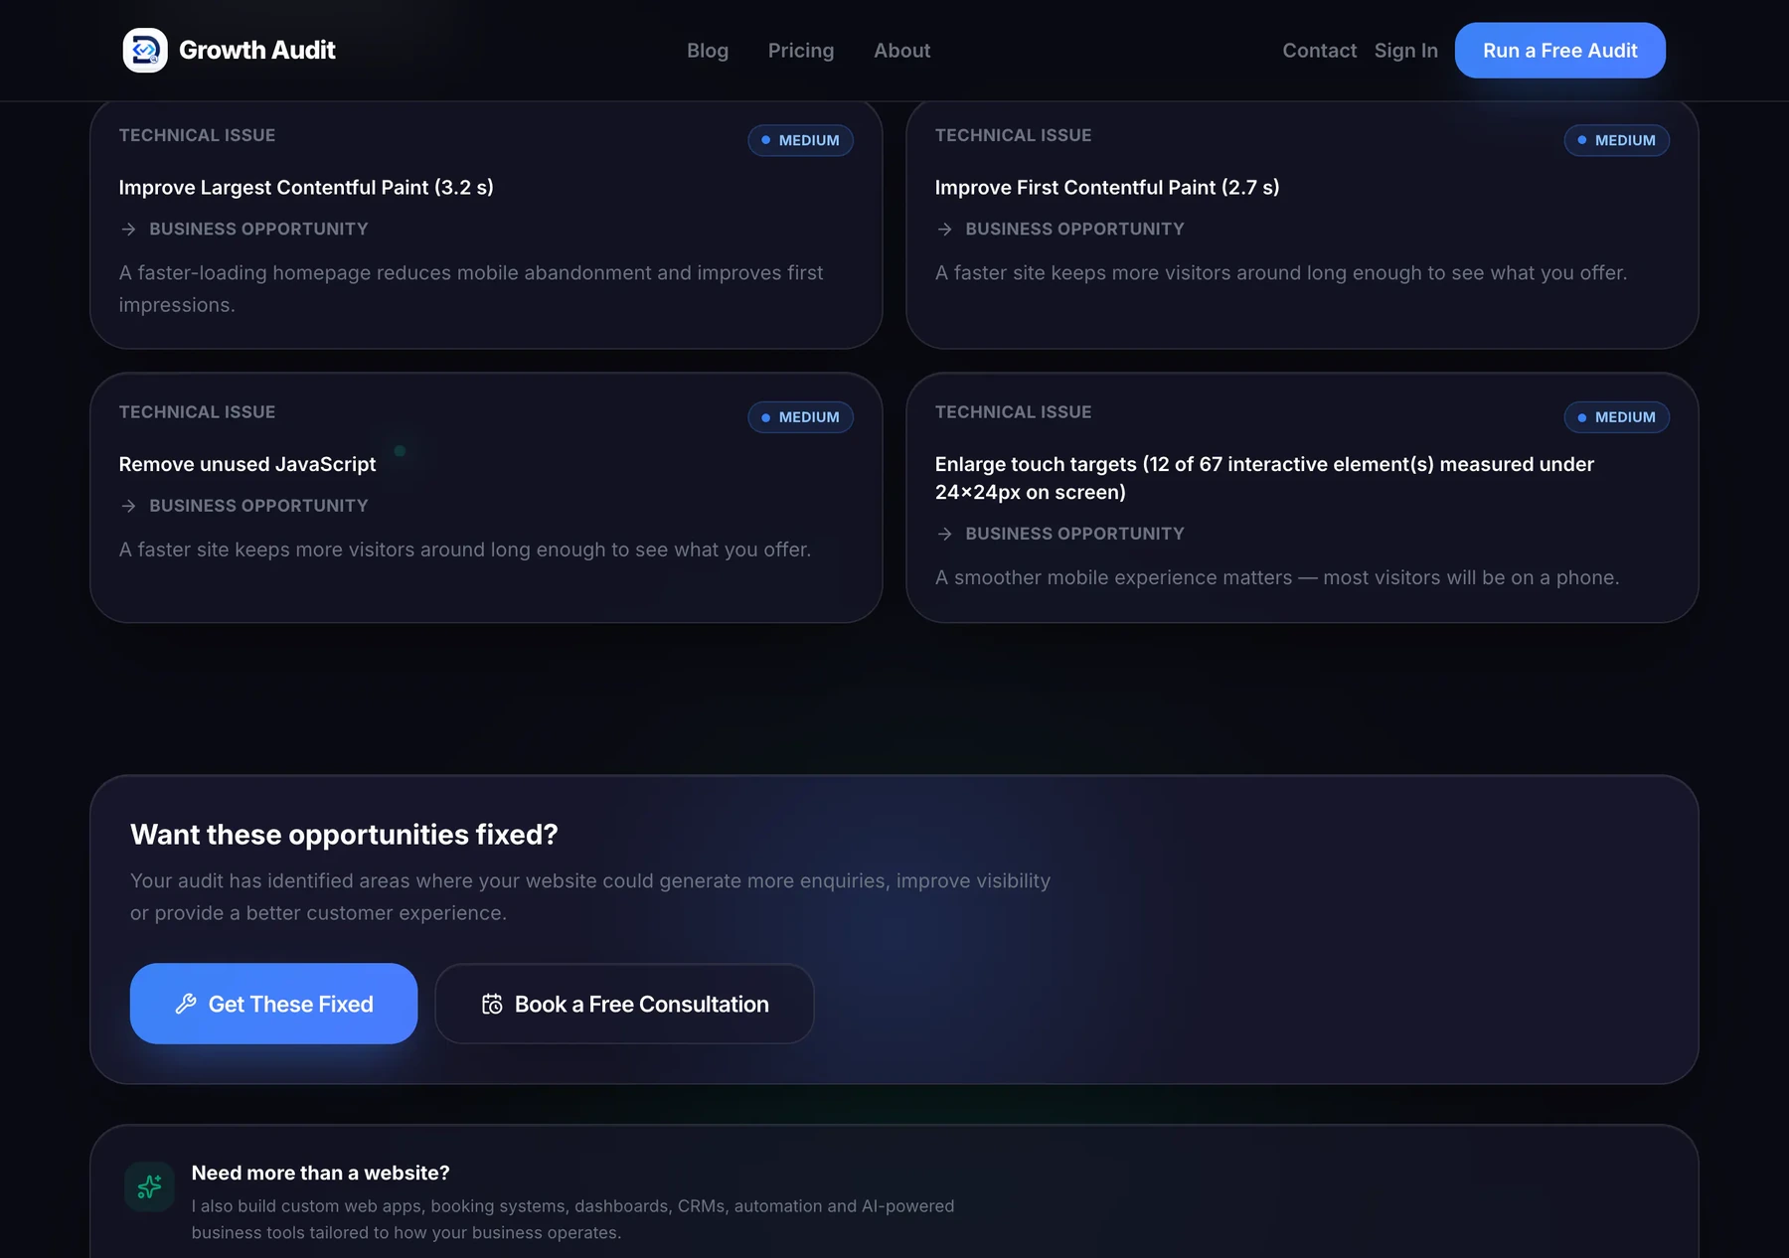
Task: Click the Enlarge touch targets issue title
Action: coord(1264,478)
